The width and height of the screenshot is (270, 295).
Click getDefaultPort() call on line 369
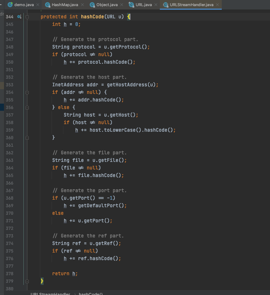(101, 205)
